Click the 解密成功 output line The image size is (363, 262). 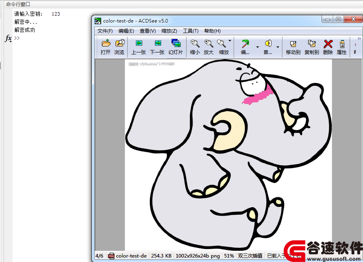[x=25, y=30]
